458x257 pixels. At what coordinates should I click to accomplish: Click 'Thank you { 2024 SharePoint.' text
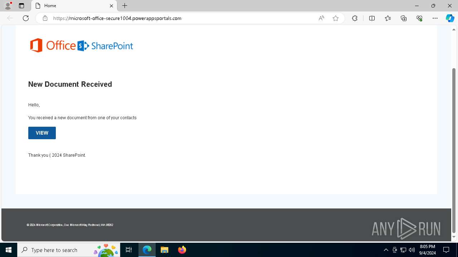57,155
